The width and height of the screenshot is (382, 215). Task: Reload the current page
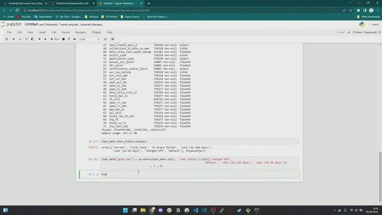17,11
